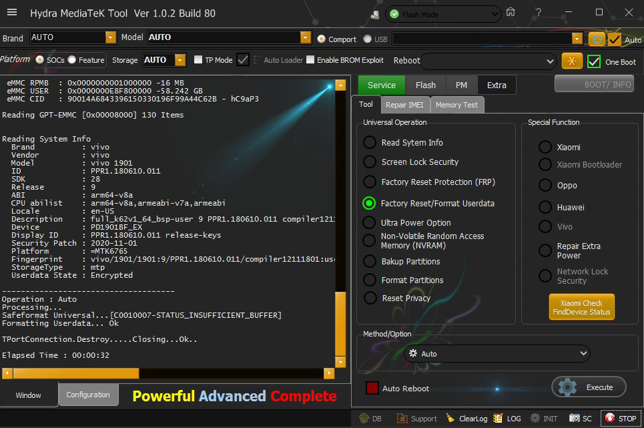The height and width of the screenshot is (428, 644).
Task: Switch to the Flash tab
Action: click(x=426, y=85)
